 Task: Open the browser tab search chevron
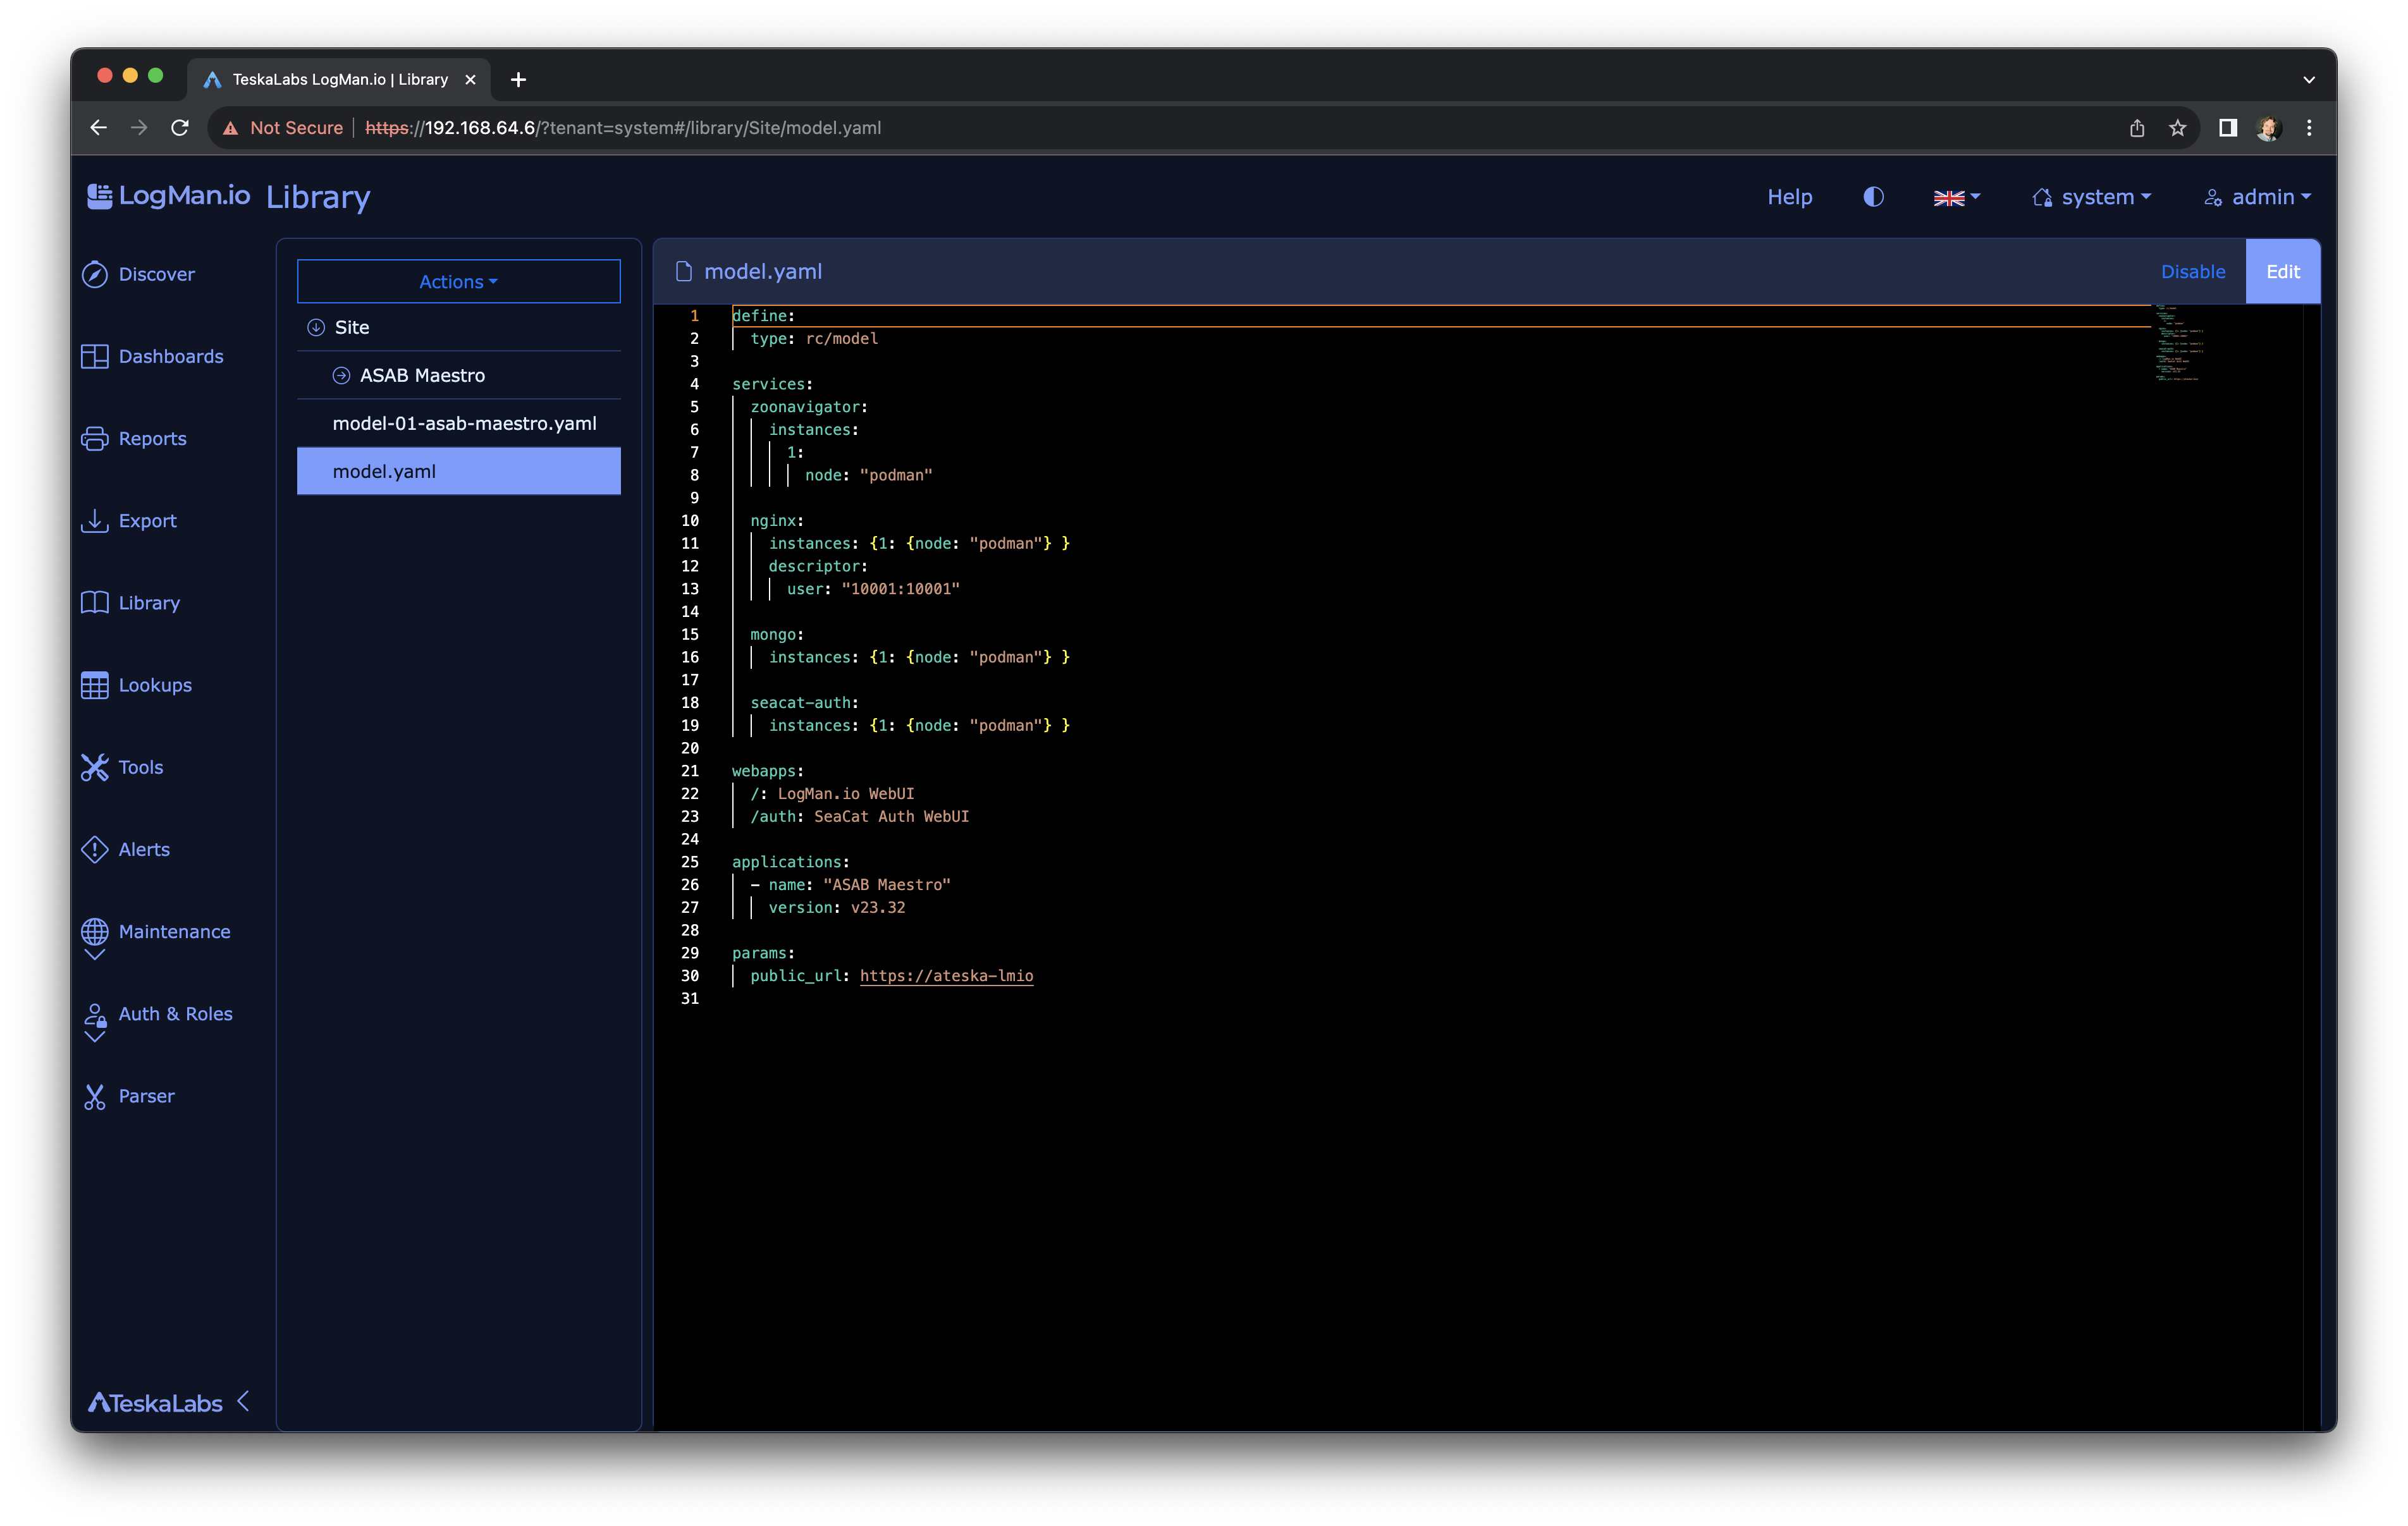2309,79
